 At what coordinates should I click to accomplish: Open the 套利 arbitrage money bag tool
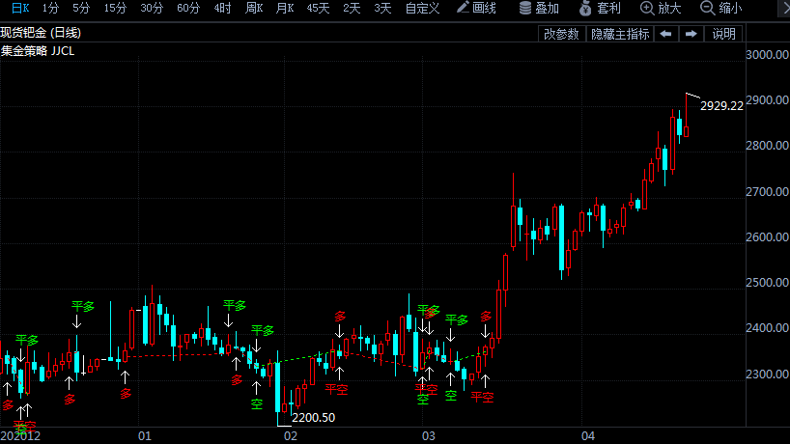[600, 8]
